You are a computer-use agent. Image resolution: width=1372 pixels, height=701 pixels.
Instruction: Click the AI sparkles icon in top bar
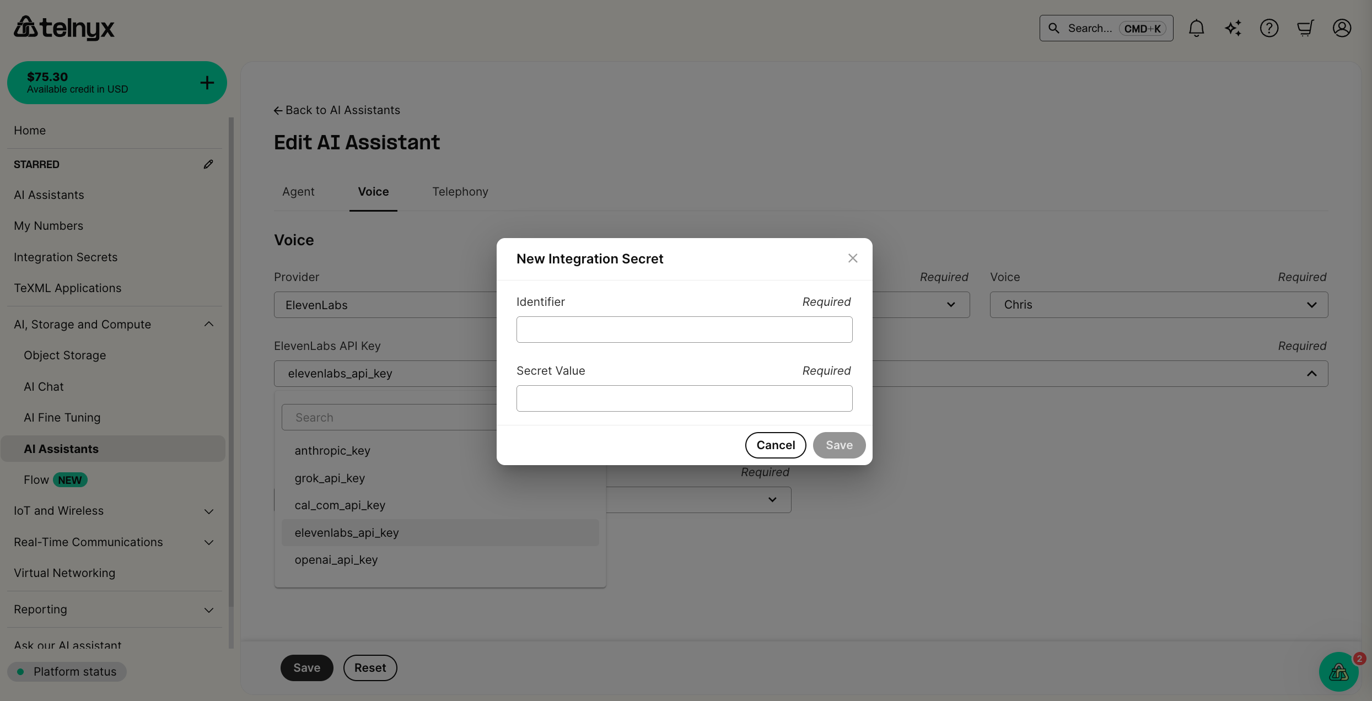point(1233,28)
